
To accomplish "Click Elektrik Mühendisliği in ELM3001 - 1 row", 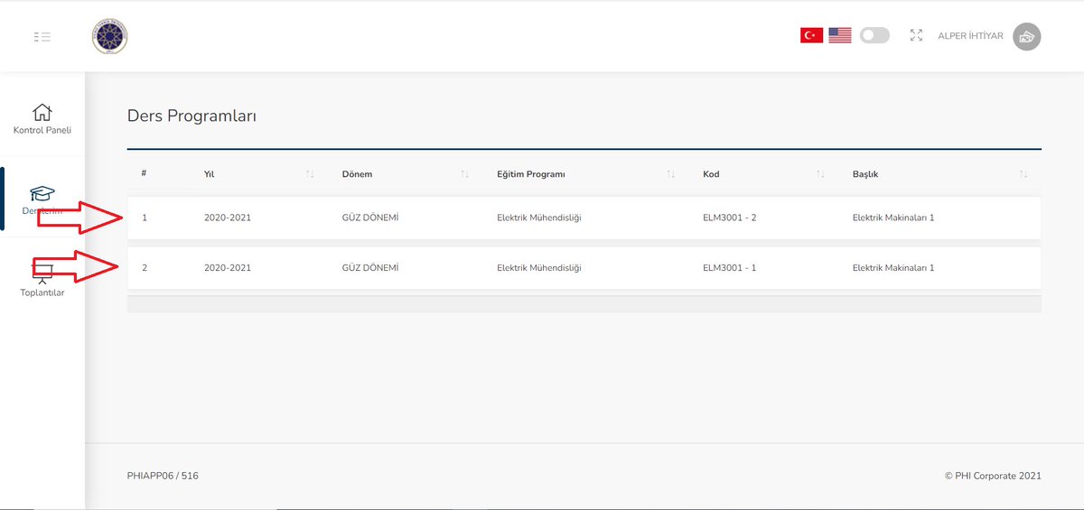I will point(539,268).
